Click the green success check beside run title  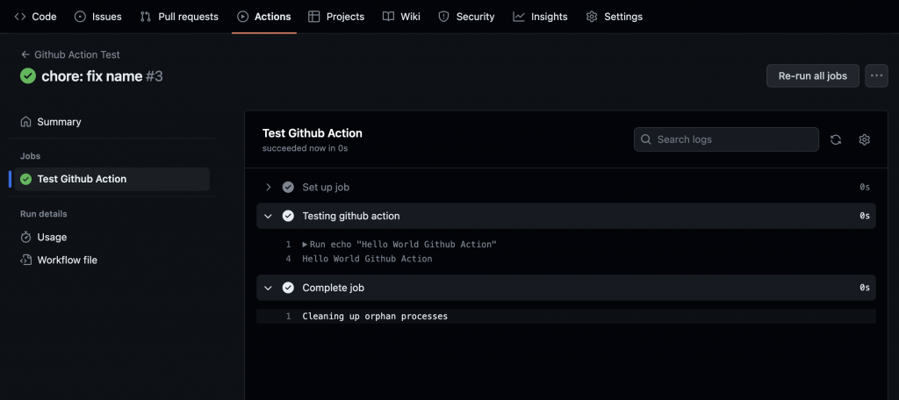click(x=28, y=76)
